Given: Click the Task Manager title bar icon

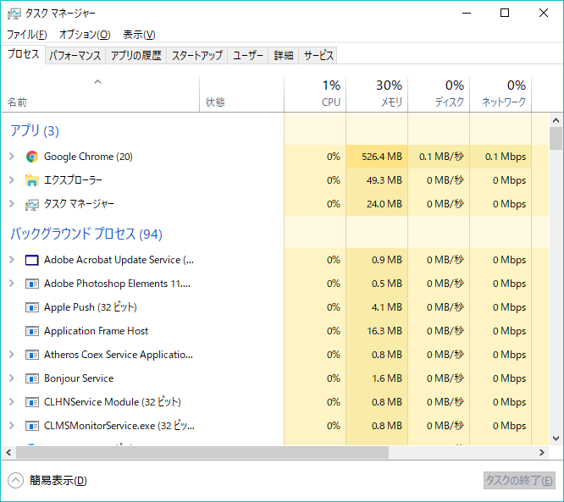Looking at the screenshot, I should (x=14, y=14).
